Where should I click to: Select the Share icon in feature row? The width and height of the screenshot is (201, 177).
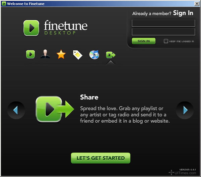(x=111, y=55)
